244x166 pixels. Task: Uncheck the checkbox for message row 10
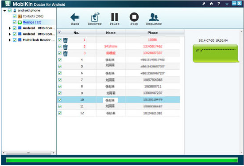coord(60,99)
